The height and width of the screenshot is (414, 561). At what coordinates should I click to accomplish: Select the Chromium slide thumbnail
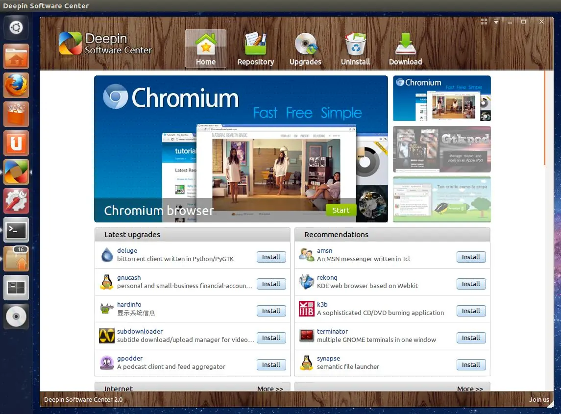(x=442, y=98)
